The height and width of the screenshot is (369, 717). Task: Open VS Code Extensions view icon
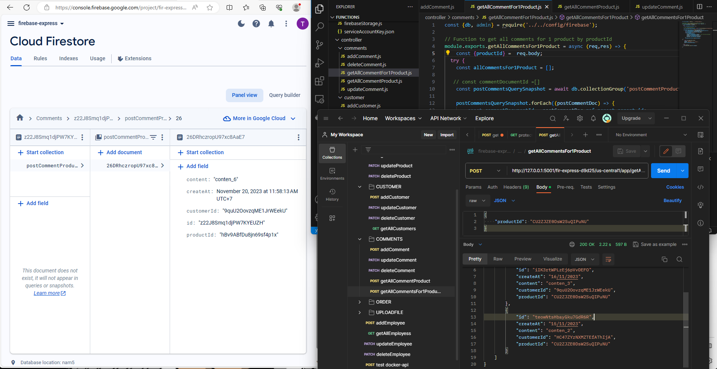click(x=320, y=81)
